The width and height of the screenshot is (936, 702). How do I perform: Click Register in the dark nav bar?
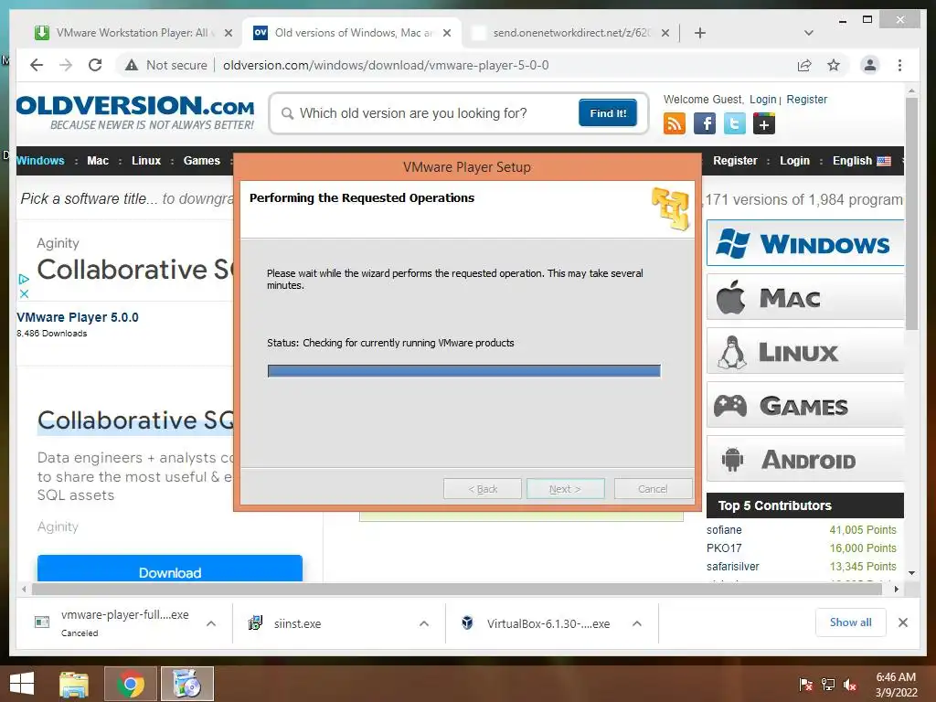pyautogui.click(x=735, y=161)
